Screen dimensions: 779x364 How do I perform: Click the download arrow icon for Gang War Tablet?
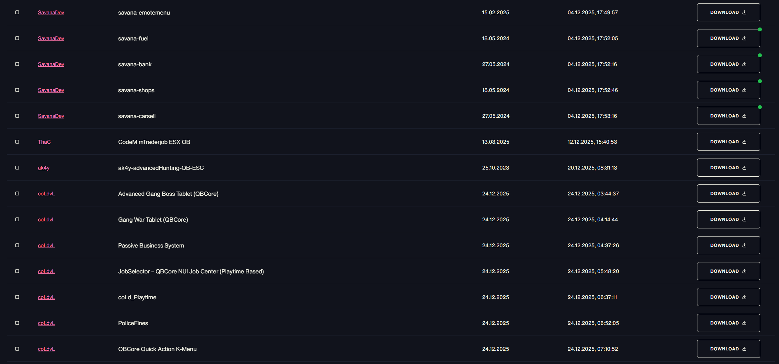click(x=744, y=219)
